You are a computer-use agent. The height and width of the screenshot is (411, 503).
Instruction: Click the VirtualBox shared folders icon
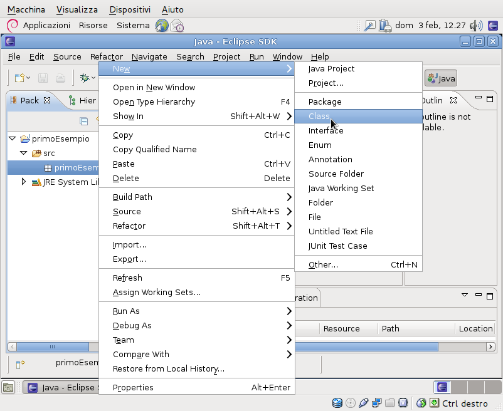click(x=389, y=403)
